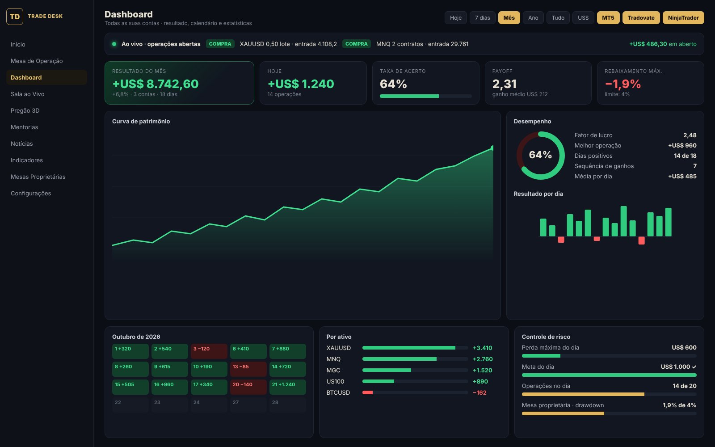
Task: Click the Payoff 2,31 card
Action: coord(538,83)
